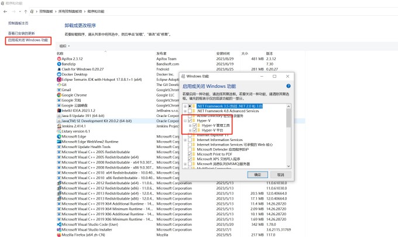Click 控制面板 in the breadcrumb path
The image size is (398, 237).
tap(46, 12)
